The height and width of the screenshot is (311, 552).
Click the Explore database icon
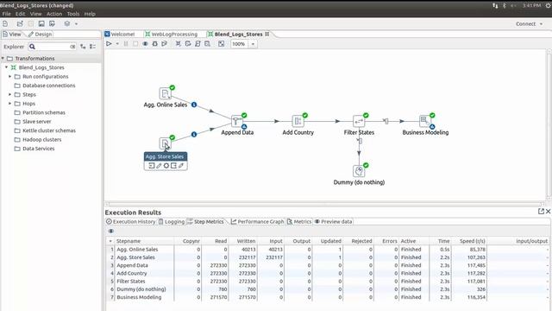[x=207, y=44]
